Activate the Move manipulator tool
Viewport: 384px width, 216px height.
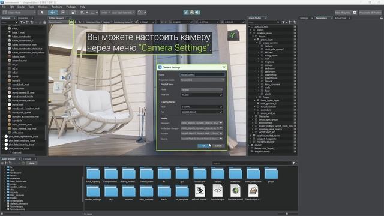pyautogui.click(x=52, y=12)
